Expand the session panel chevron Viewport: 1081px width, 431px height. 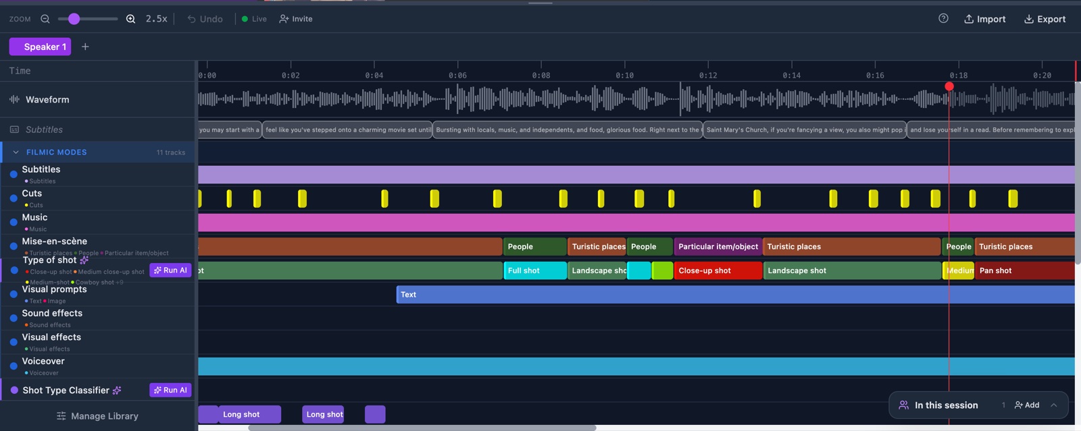coord(1053,405)
